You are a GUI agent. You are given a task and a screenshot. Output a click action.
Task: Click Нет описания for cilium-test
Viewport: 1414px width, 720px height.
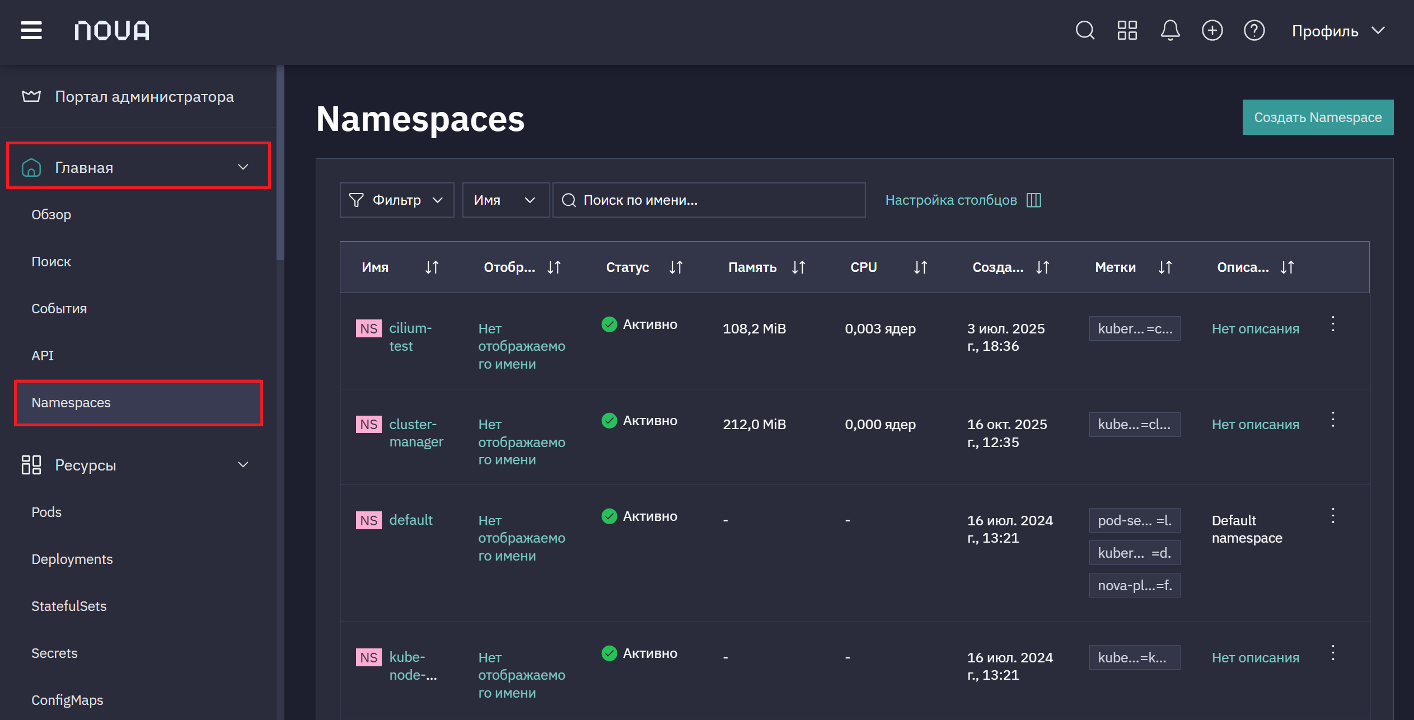pyautogui.click(x=1256, y=329)
